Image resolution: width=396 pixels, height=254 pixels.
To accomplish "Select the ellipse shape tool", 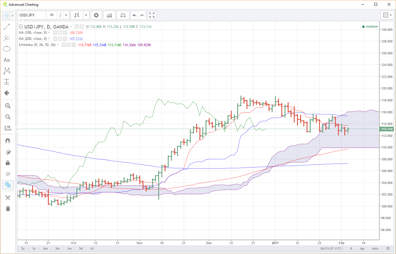I will point(6,49).
